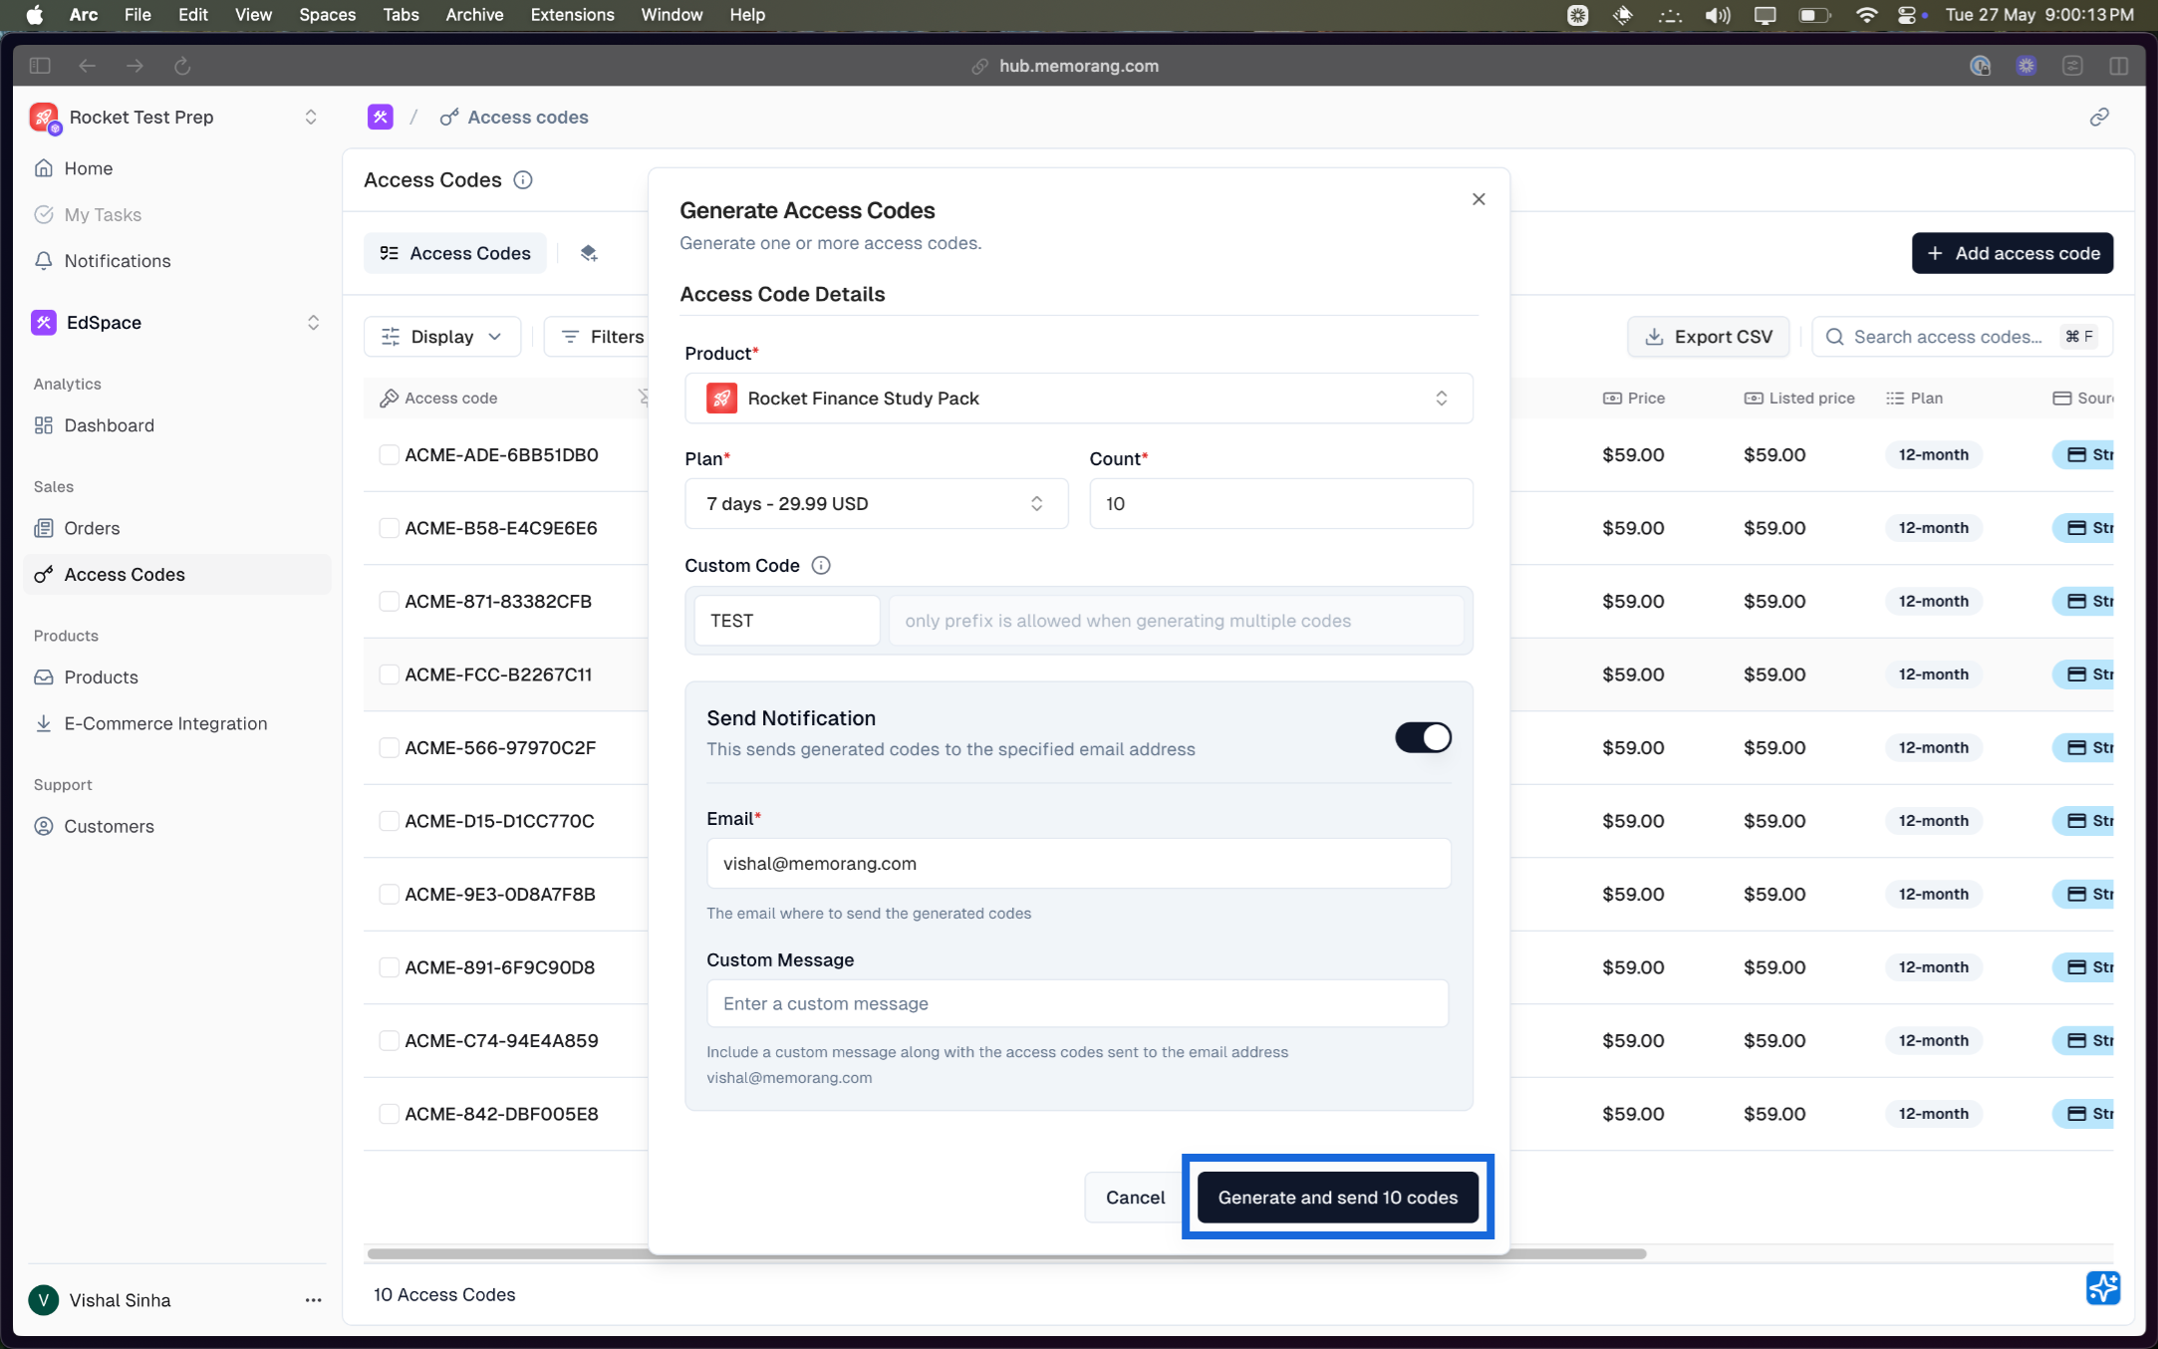The height and width of the screenshot is (1349, 2158).
Task: Open E-Commerce Integration in sidebar
Action: click(x=165, y=723)
